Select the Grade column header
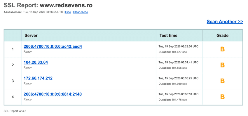This screenshot has height=116, width=248. click(222, 35)
